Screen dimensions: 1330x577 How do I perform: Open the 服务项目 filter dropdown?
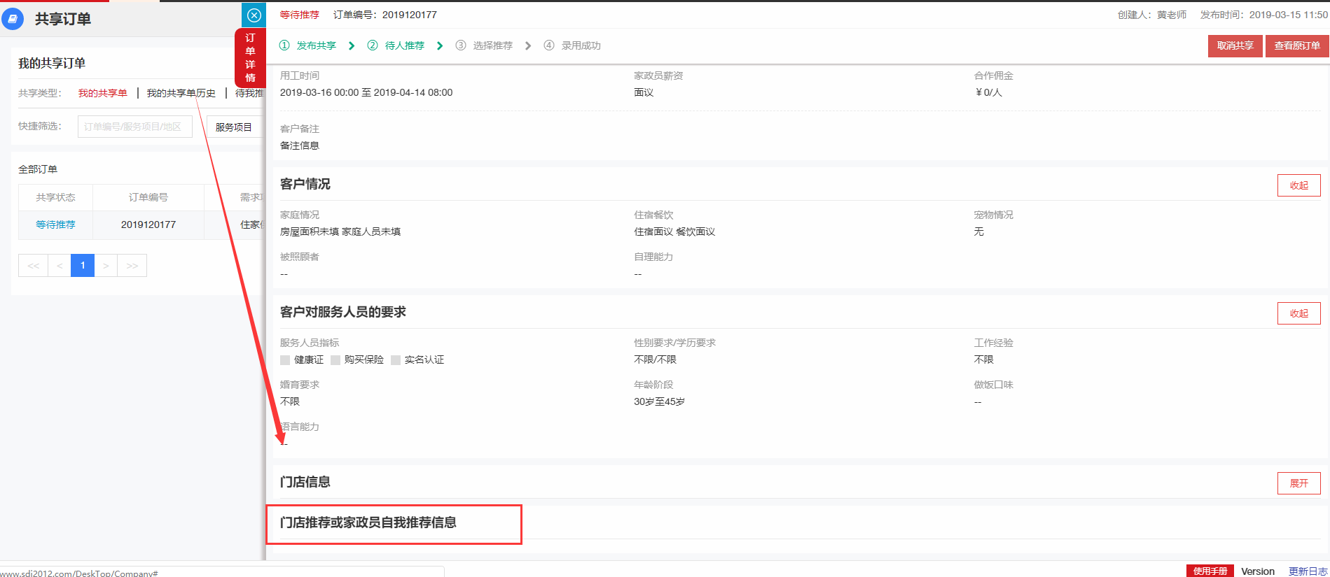(235, 127)
